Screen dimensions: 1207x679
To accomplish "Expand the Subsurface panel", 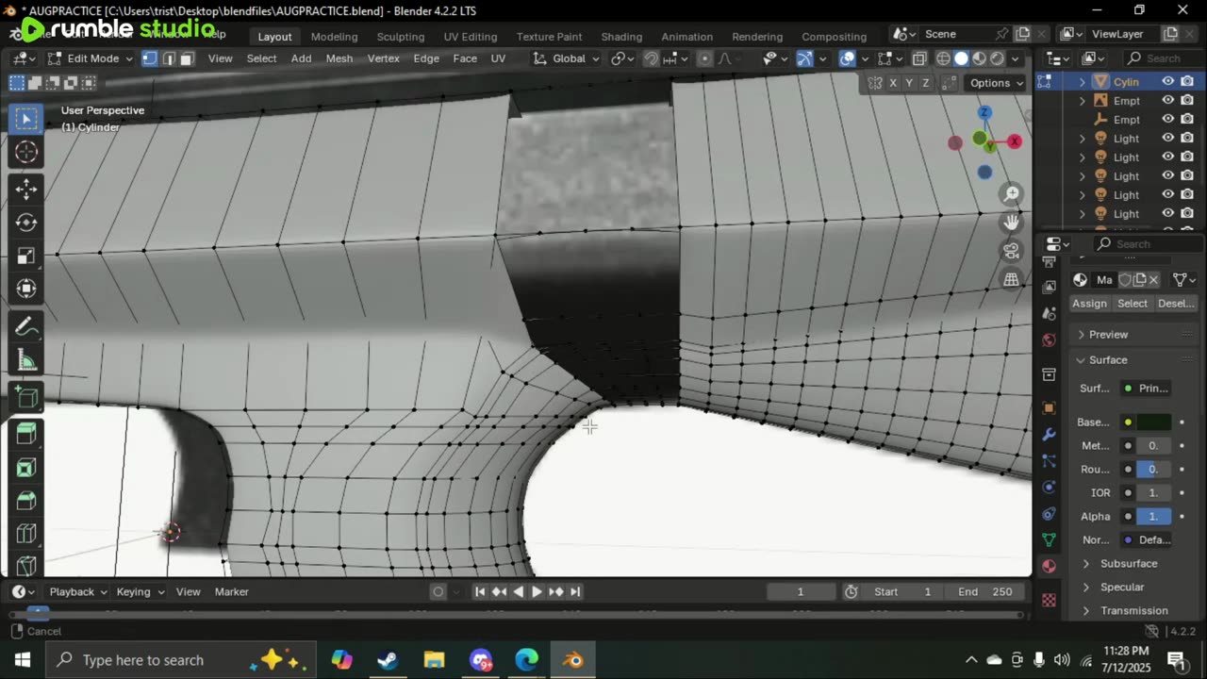I will pos(1128,563).
